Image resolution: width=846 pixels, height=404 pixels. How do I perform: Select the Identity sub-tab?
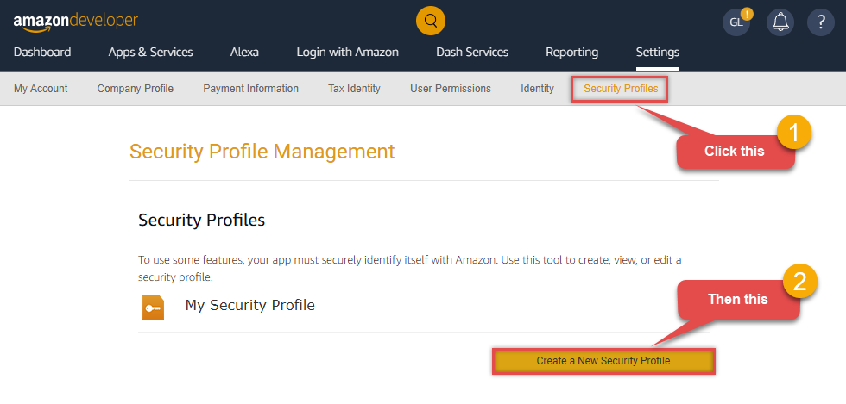pyautogui.click(x=537, y=89)
